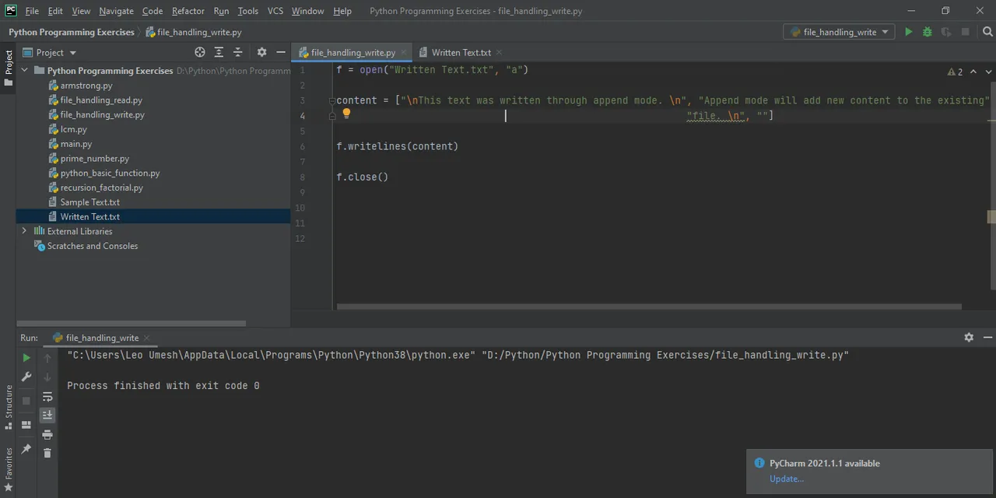Click Up the Stack Trace arrow
The height and width of the screenshot is (498, 996).
(x=47, y=358)
